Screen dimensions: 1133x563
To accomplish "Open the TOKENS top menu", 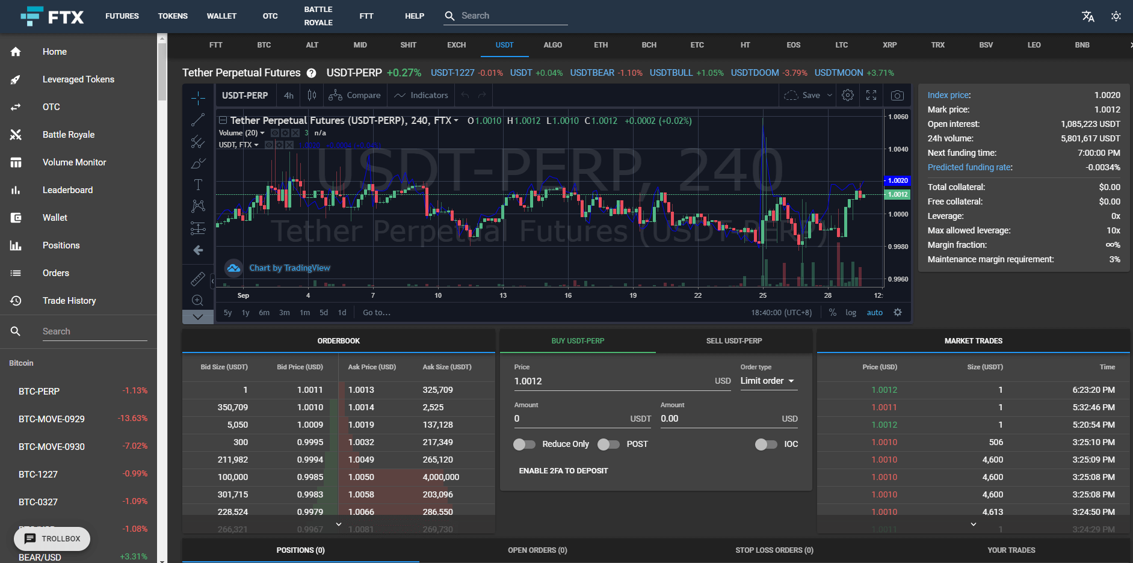I will point(173,16).
